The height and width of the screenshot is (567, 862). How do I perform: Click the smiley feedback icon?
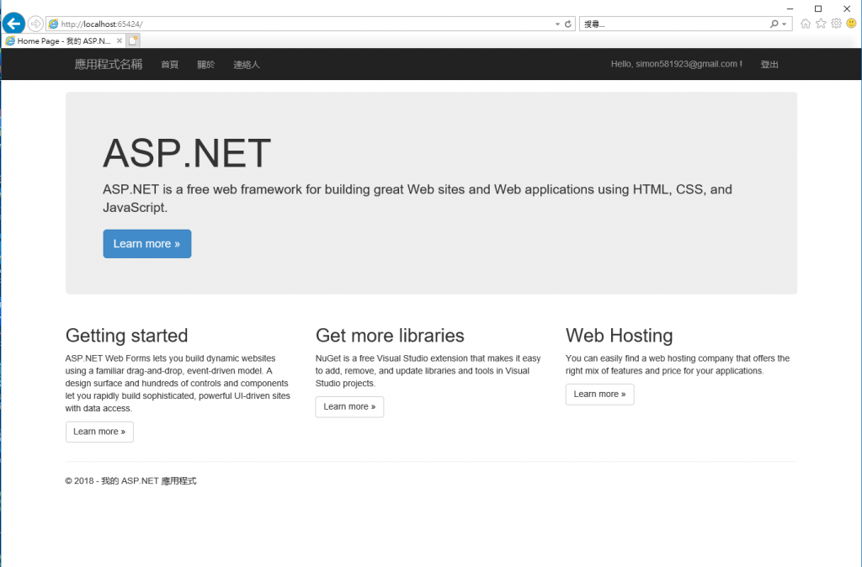[x=851, y=23]
